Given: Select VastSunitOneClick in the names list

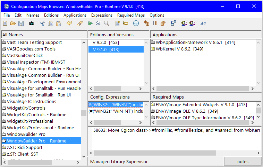Looking at the screenshot, I should click(25, 56).
